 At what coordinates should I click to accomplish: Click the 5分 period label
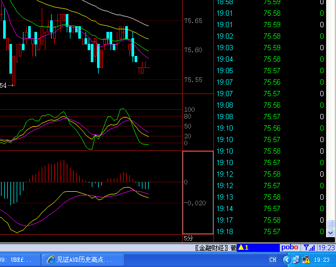click(188, 238)
